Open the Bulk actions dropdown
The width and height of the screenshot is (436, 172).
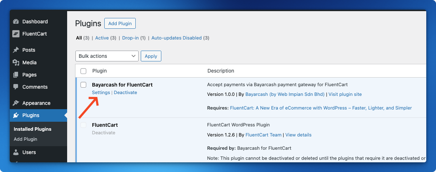[x=107, y=56]
